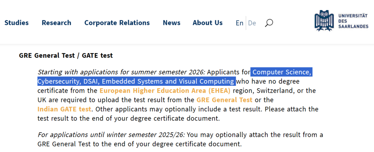This screenshot has height=152, width=374.
Task: Open the Research menu
Action: click(56, 23)
